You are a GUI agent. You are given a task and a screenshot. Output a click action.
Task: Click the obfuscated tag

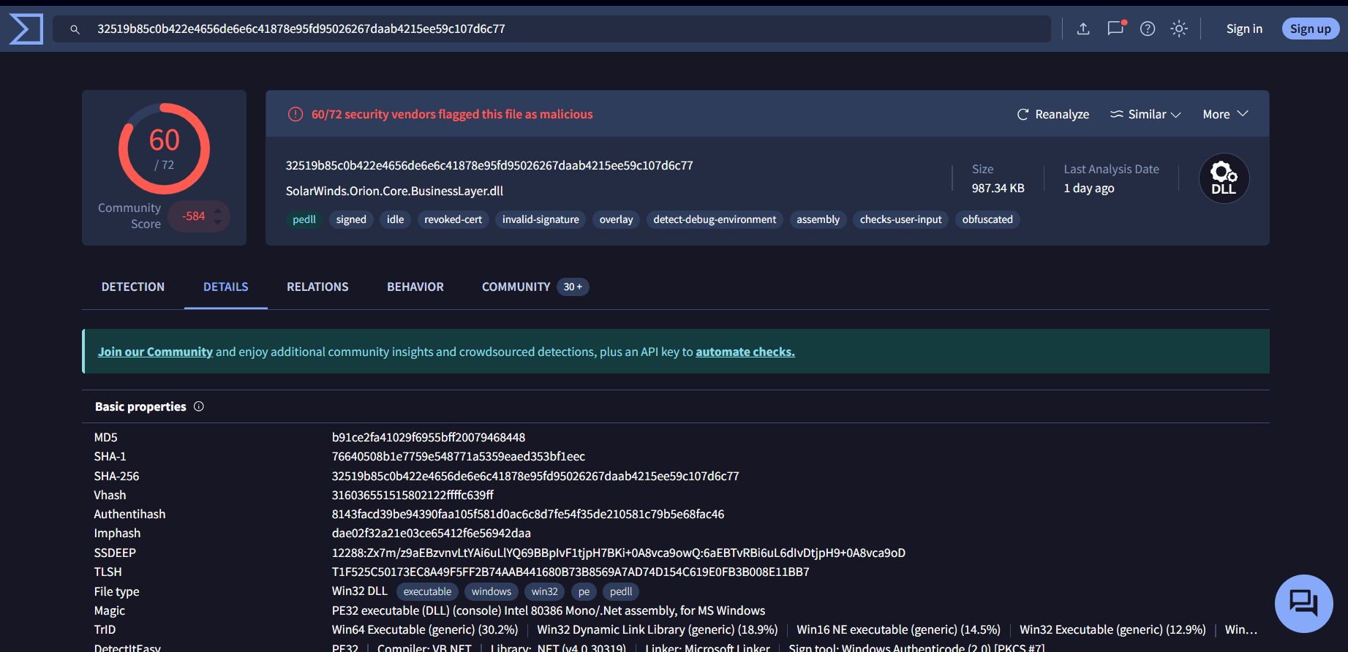(x=987, y=219)
